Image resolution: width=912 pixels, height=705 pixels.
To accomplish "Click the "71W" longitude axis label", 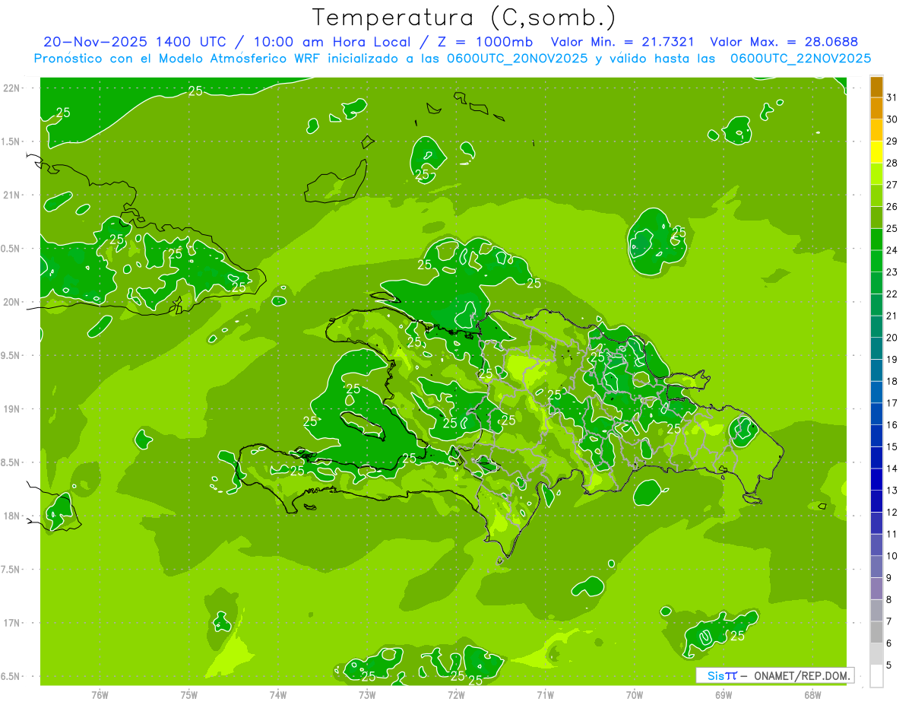I will click(545, 695).
